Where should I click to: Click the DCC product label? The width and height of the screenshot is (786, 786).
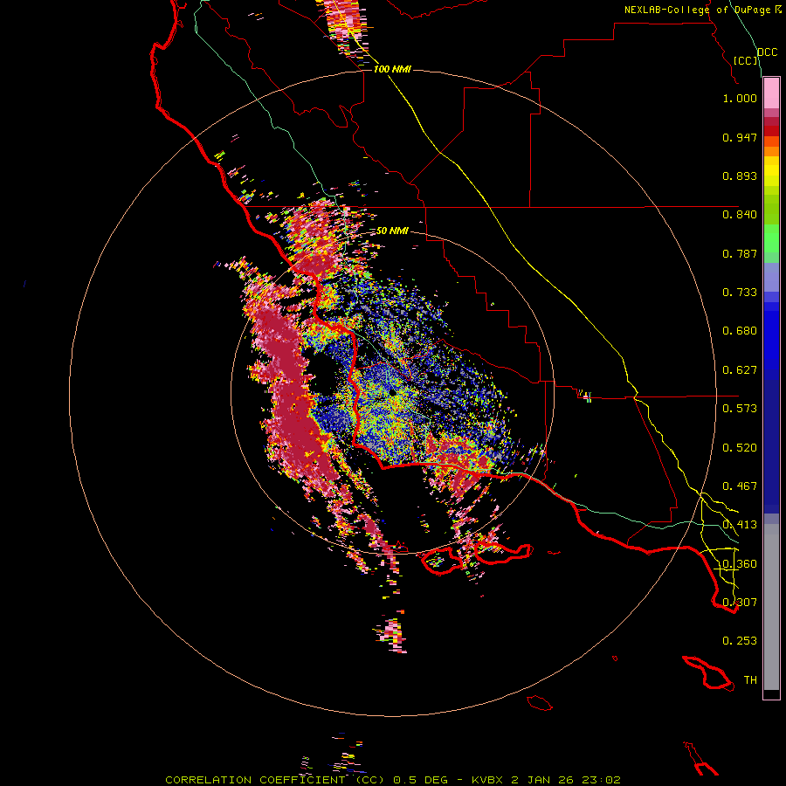click(x=767, y=52)
